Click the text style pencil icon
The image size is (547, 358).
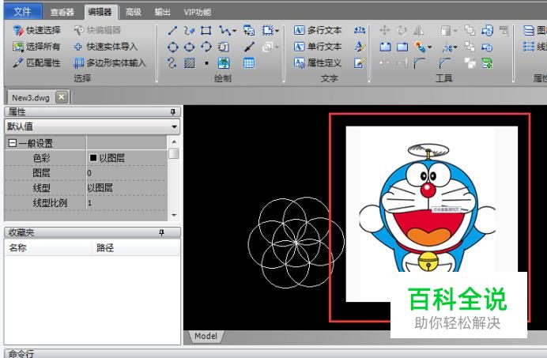(x=360, y=47)
